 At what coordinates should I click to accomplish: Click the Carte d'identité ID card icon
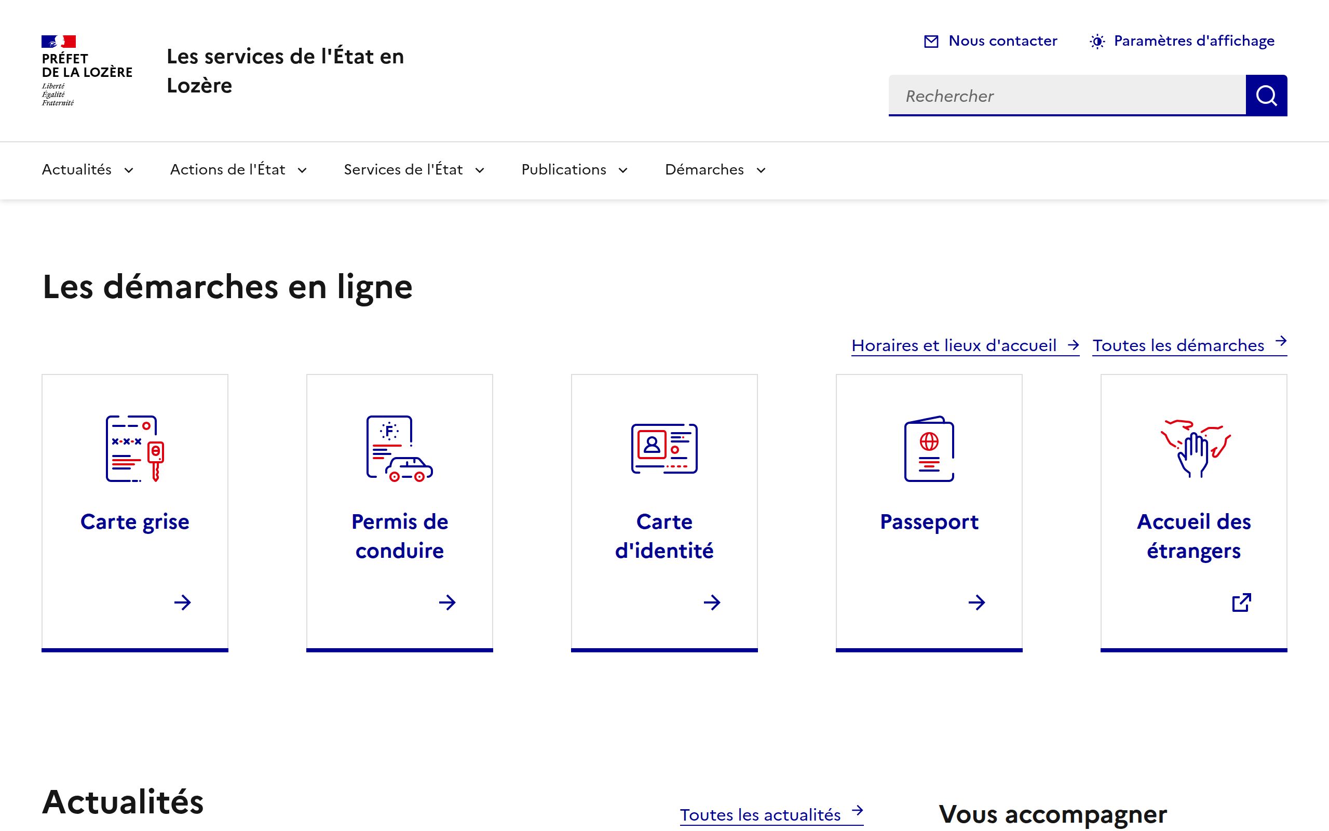pyautogui.click(x=664, y=448)
